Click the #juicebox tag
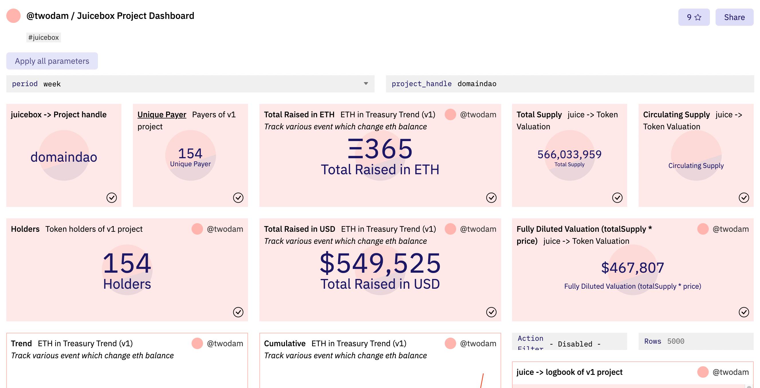 (x=43, y=37)
